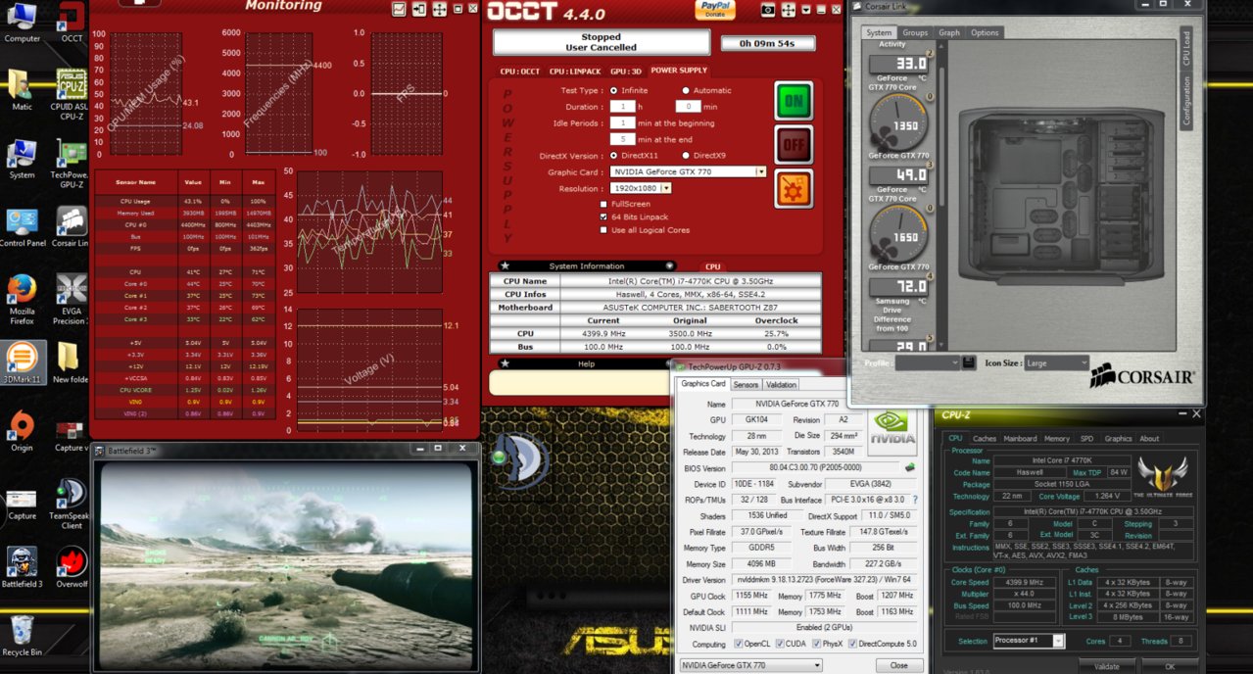This screenshot has width=1253, height=674.
Task: Open the Memory tab in CPU-Z
Action: pyautogui.click(x=1057, y=439)
